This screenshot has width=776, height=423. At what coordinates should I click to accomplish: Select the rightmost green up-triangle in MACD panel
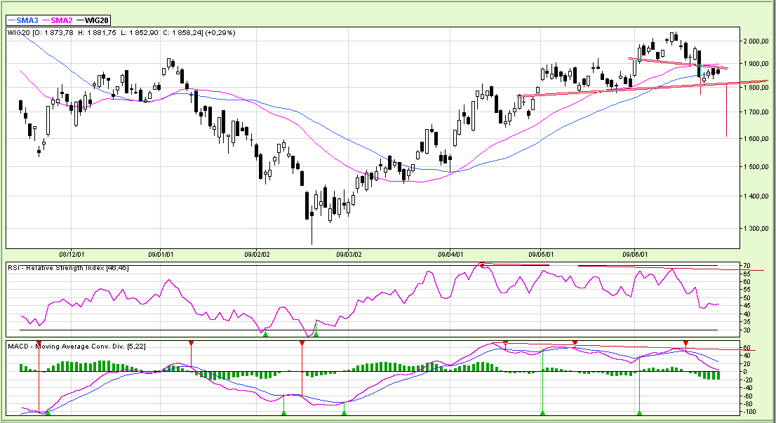coord(639,412)
